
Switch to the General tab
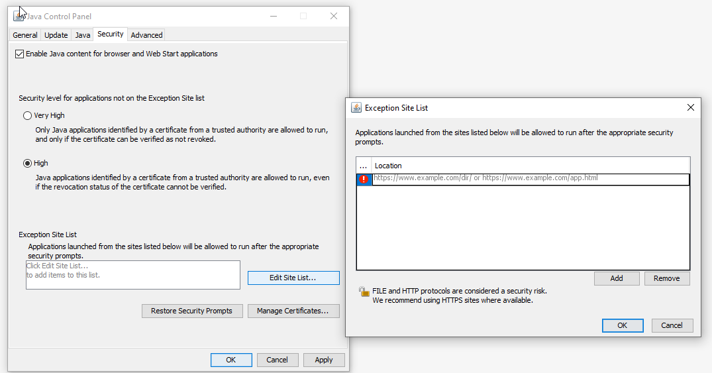[25, 35]
